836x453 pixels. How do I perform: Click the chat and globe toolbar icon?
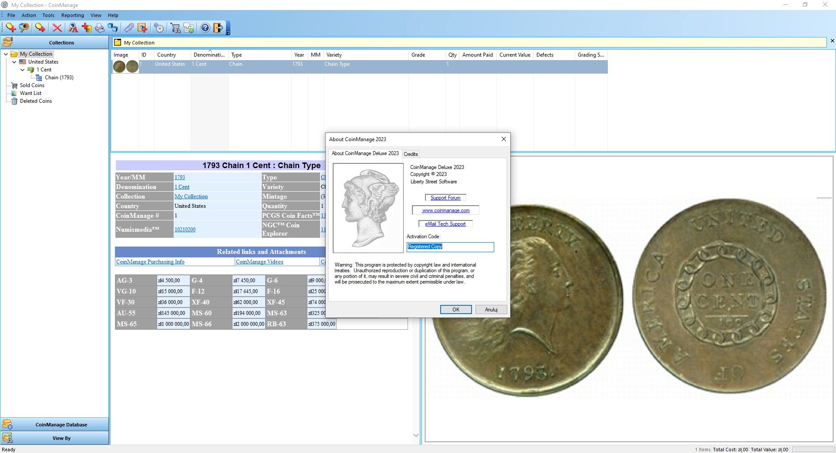pos(189,28)
